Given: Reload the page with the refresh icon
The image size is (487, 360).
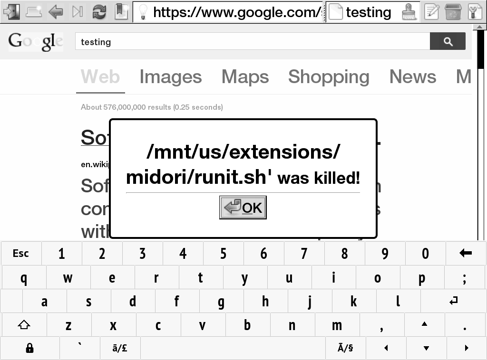Looking at the screenshot, I should (99, 11).
